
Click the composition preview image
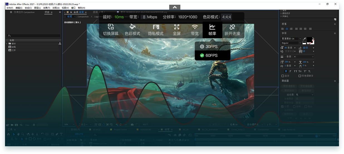[170, 71]
